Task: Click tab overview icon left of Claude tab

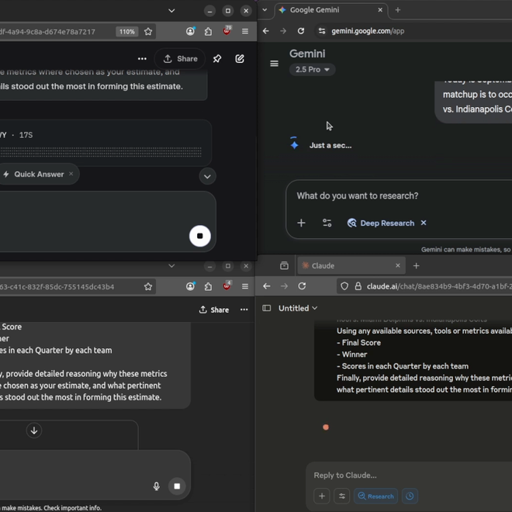Action: tap(285, 266)
